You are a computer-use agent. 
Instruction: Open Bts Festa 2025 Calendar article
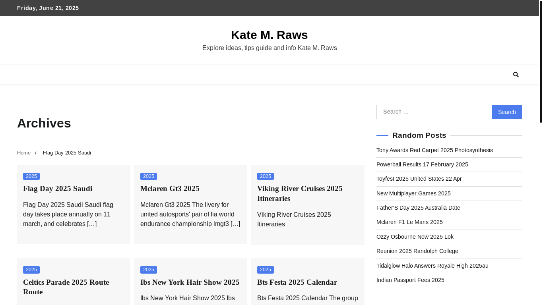pyautogui.click(x=297, y=282)
